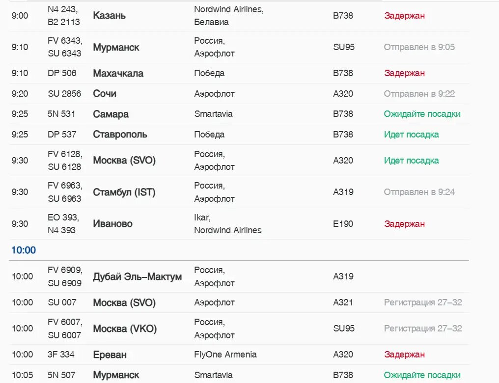Open the Дубай Эль–Мактум flight
The image size is (499, 383).
tap(137, 277)
